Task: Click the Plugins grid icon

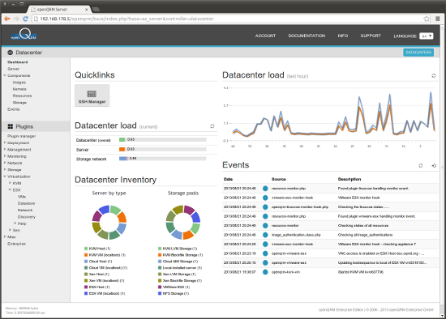Action: (11, 126)
